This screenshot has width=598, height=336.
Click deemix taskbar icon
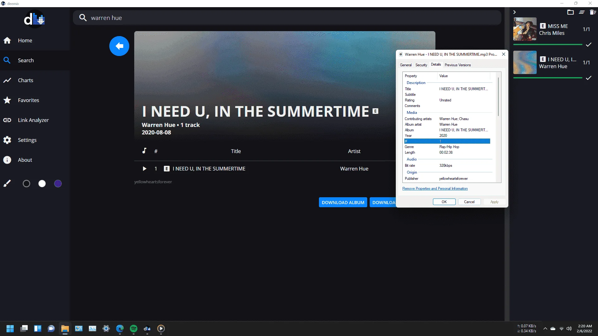(x=147, y=329)
